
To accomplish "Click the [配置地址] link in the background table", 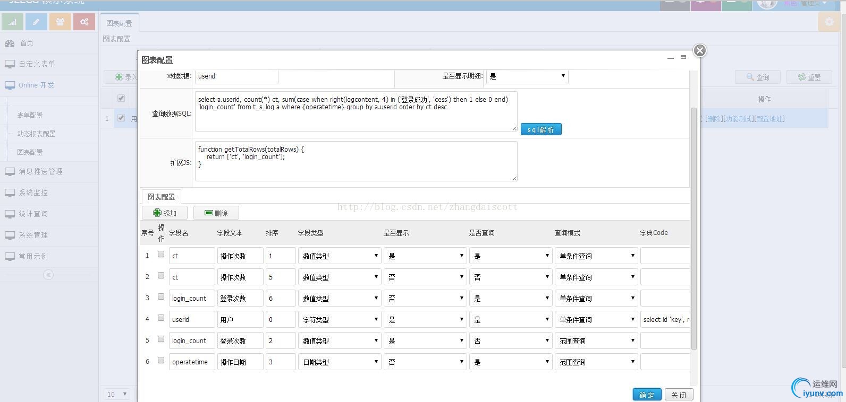I will [769, 119].
